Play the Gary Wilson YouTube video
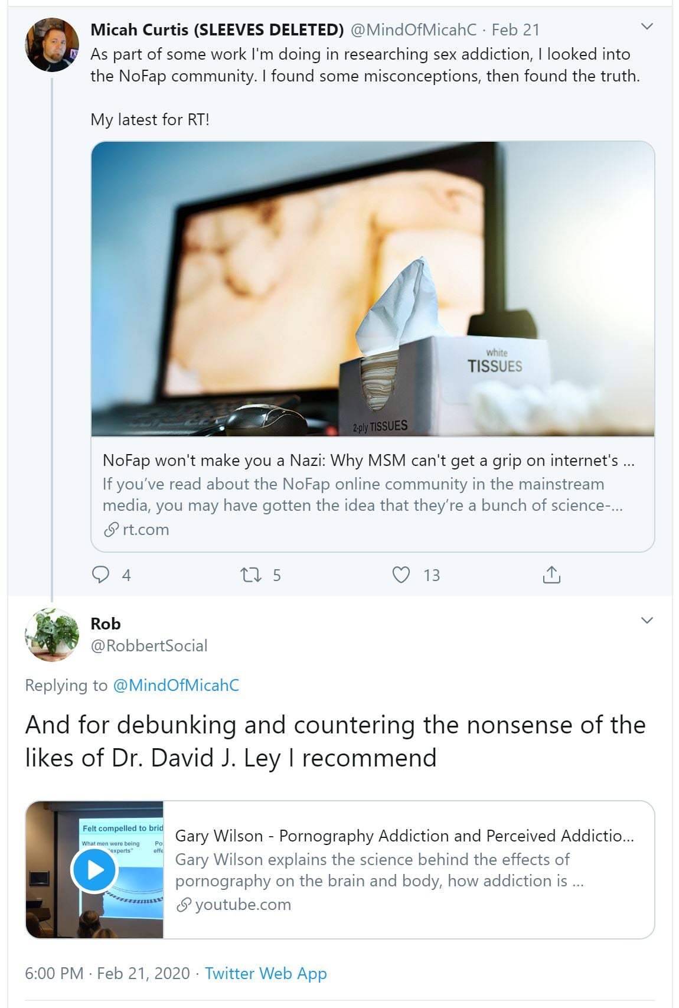The width and height of the screenshot is (679, 1008). tap(94, 870)
